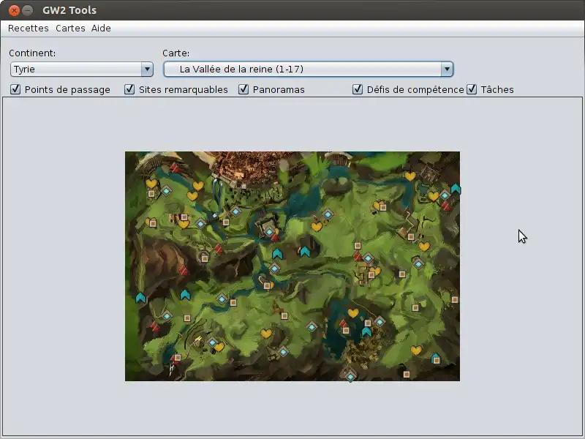Click the heart icon beside the top-right ruined building
585x439 pixels.
tap(410, 176)
